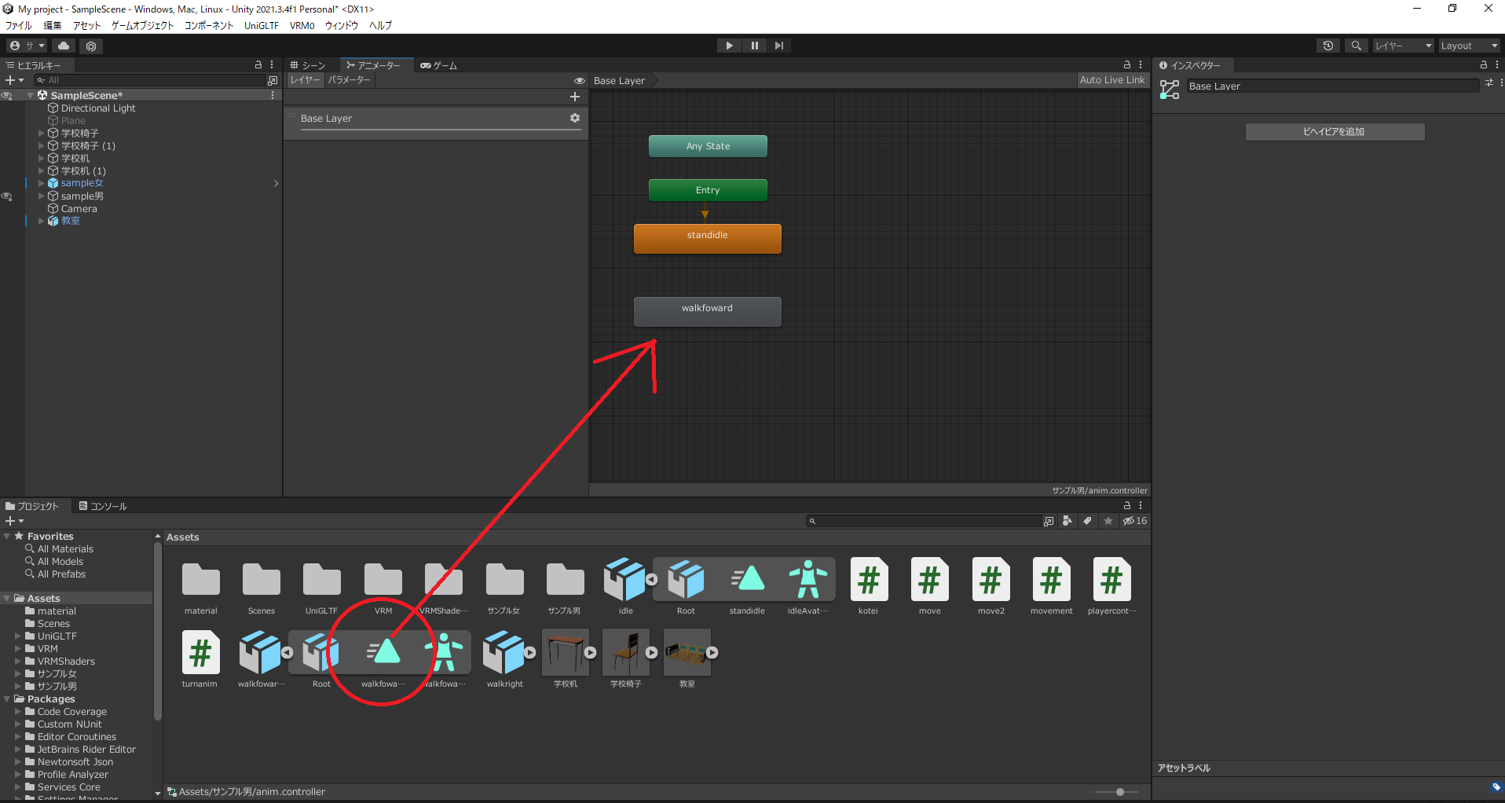
Task: Switch to the コンソール tab
Action: [103, 506]
